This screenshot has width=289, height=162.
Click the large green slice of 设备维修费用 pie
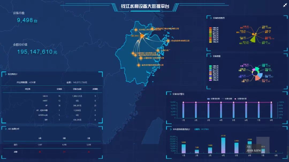click(253, 39)
